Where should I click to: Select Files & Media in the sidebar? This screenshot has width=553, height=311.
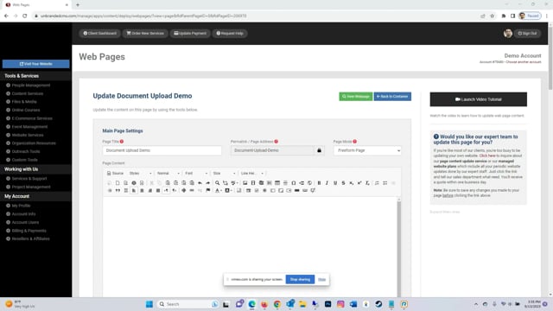(x=24, y=102)
